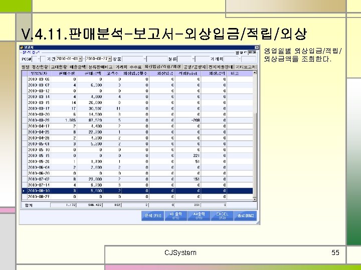This screenshot has width=361, height=270.
Task: Click the 영업일자 column header
Action: point(39,73)
